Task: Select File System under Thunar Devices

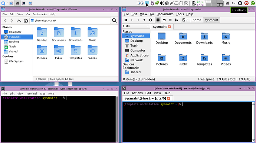Action: click(x=17, y=61)
